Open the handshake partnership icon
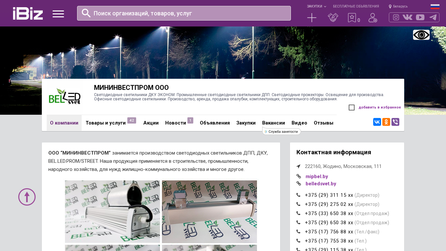Viewport: 446px width, 251px height. point(333,18)
